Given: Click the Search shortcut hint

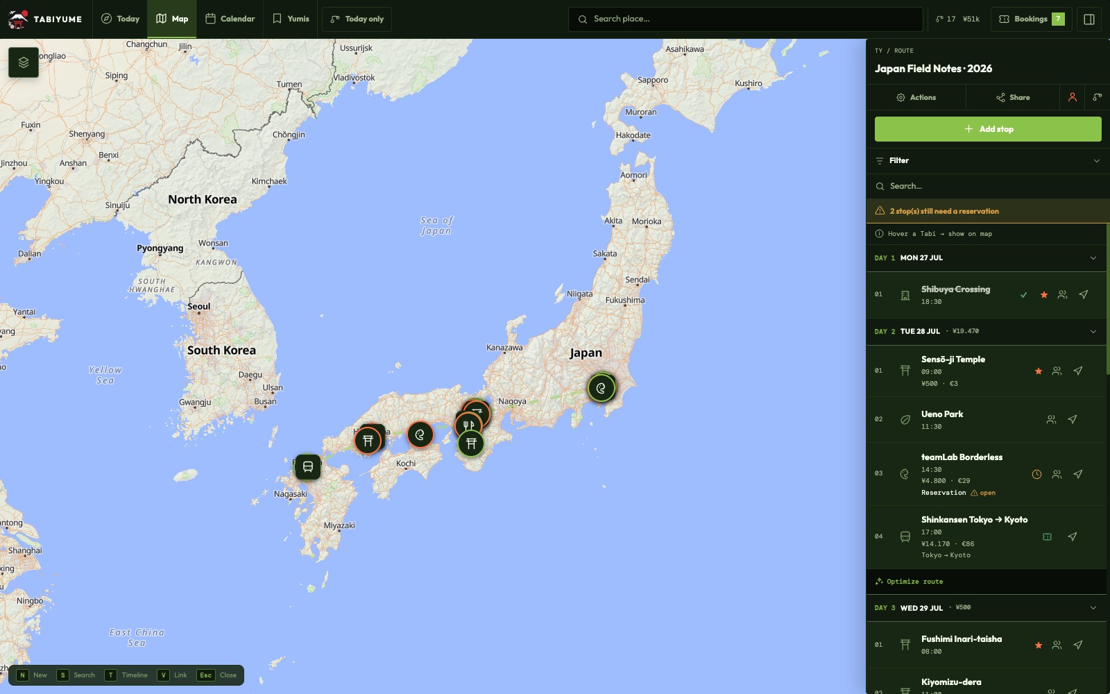Looking at the screenshot, I should (x=76, y=675).
